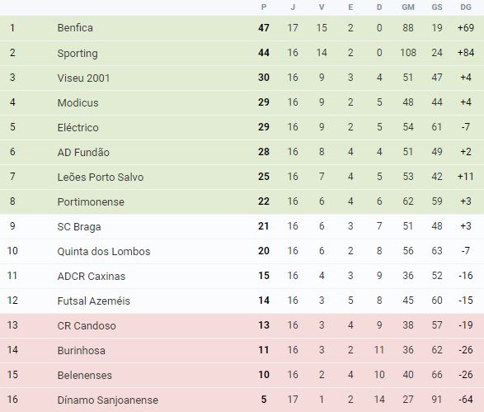
Task: Open the Eléctrico team entry
Action: 78,127
